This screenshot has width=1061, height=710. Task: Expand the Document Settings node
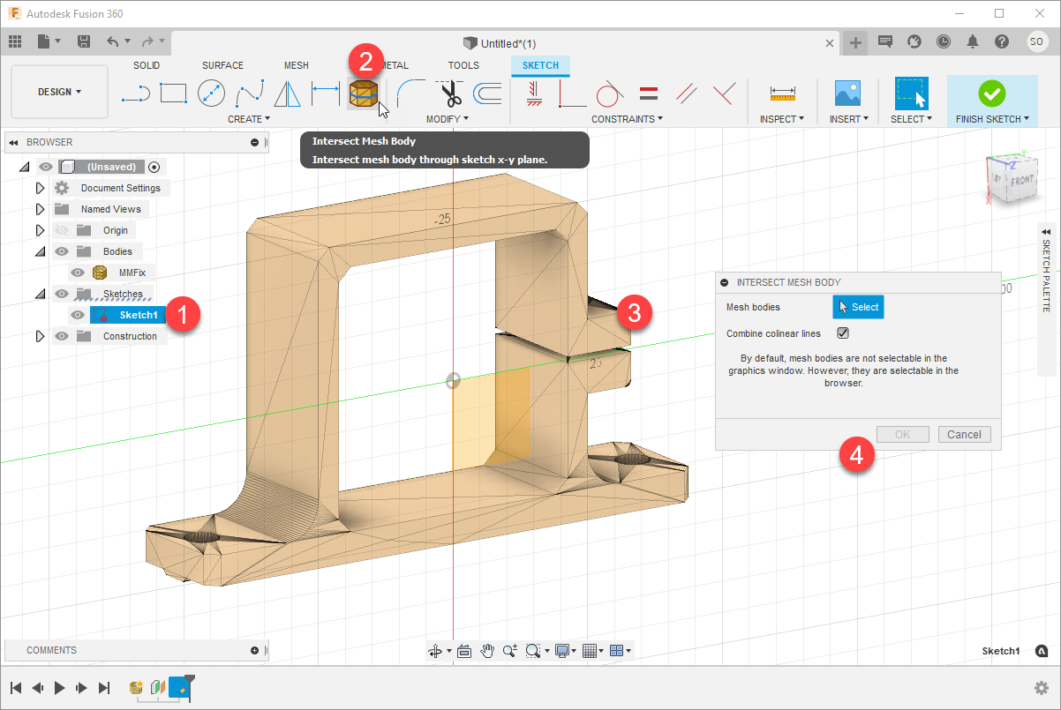40,188
